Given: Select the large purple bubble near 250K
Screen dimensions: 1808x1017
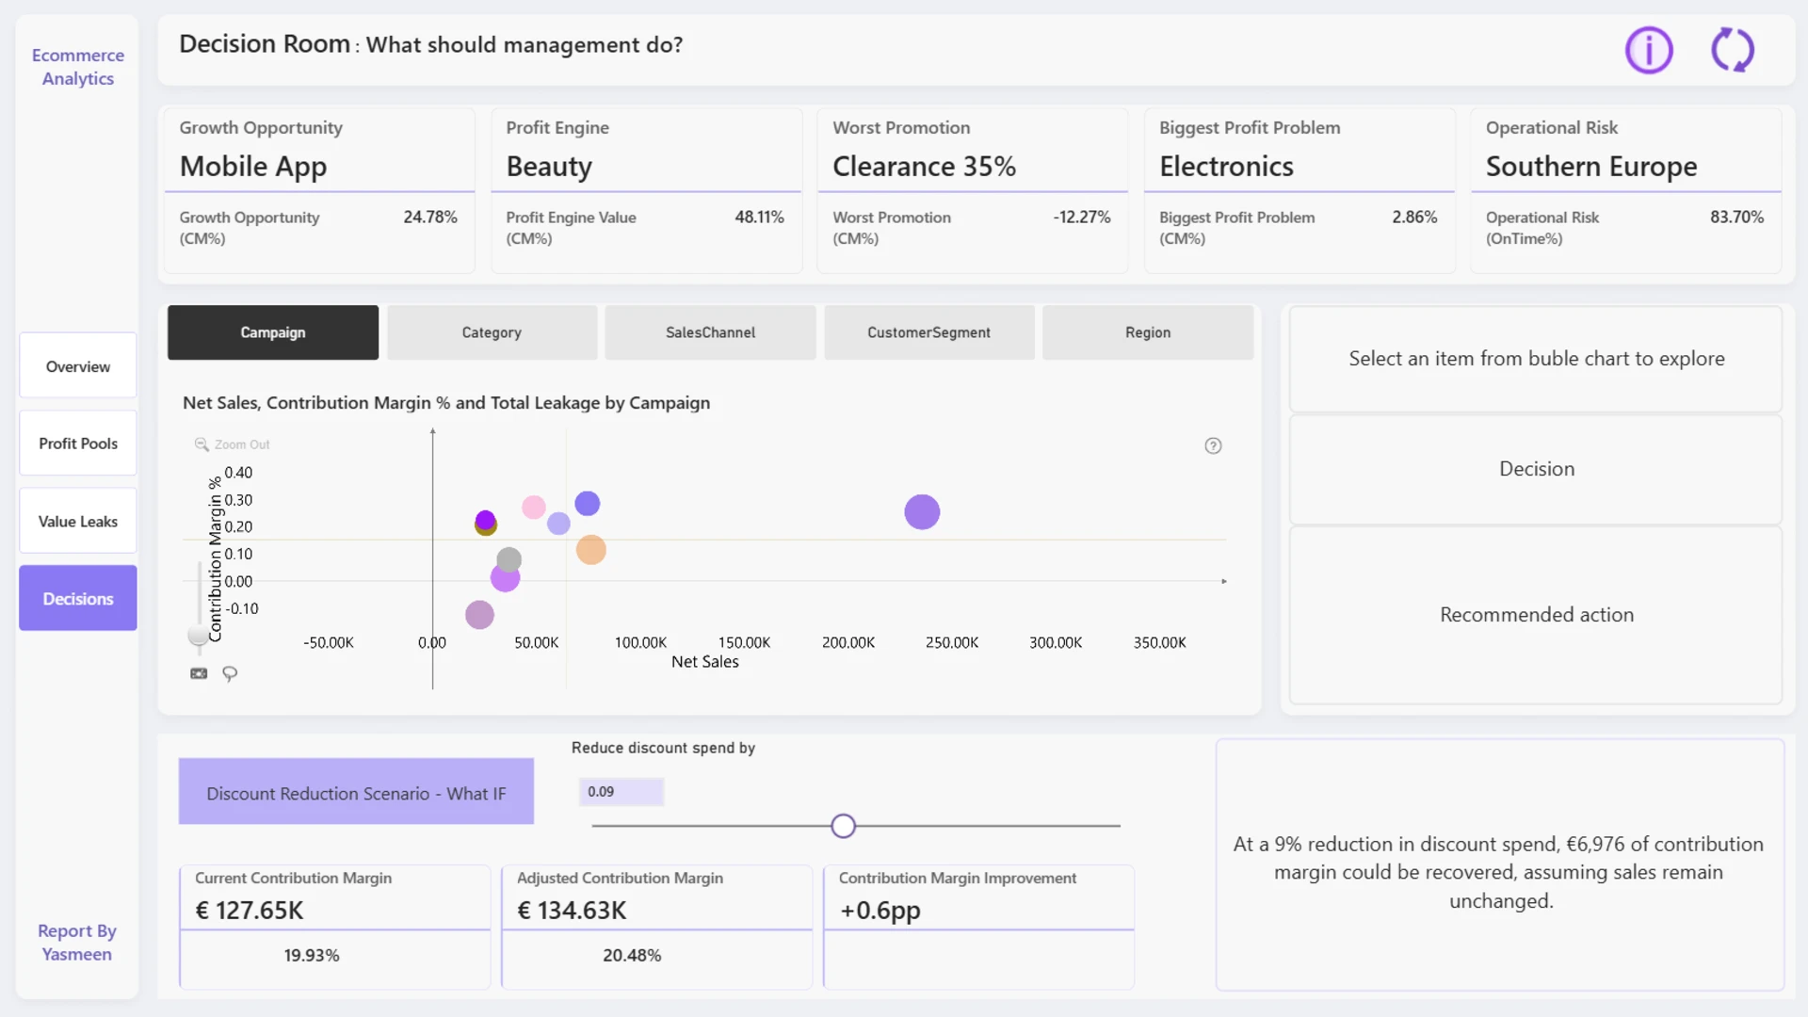Looking at the screenshot, I should click(922, 511).
